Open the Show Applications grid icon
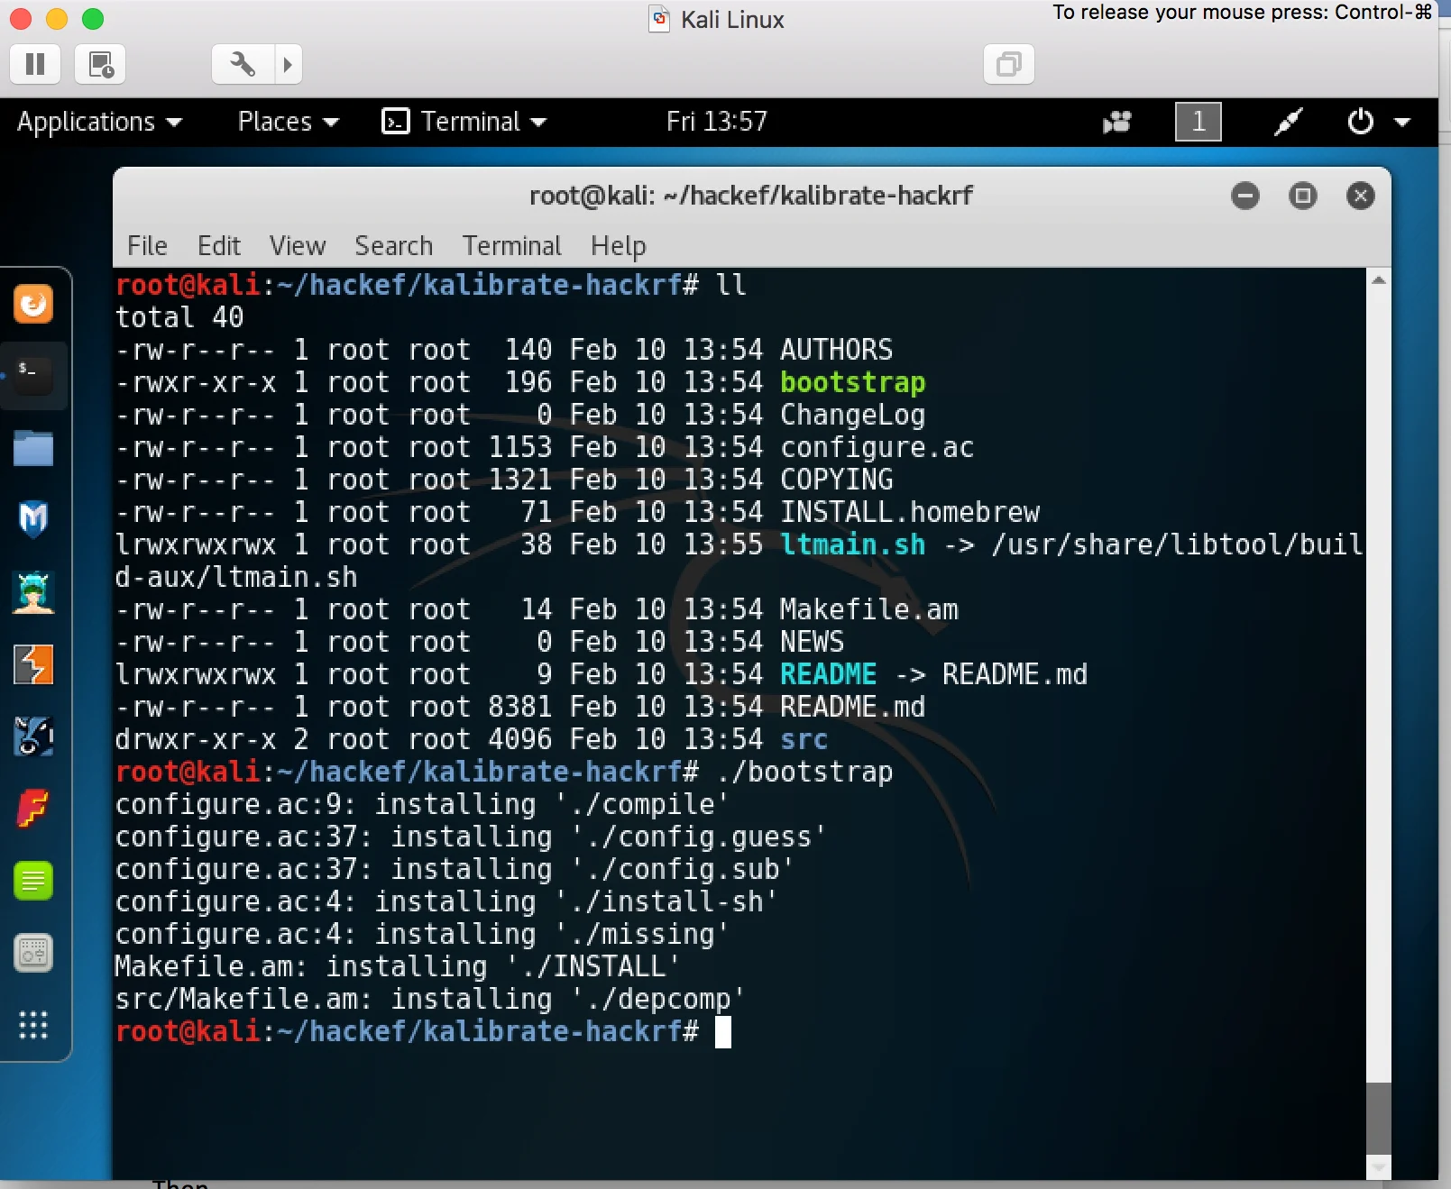The image size is (1451, 1189). click(x=33, y=1026)
